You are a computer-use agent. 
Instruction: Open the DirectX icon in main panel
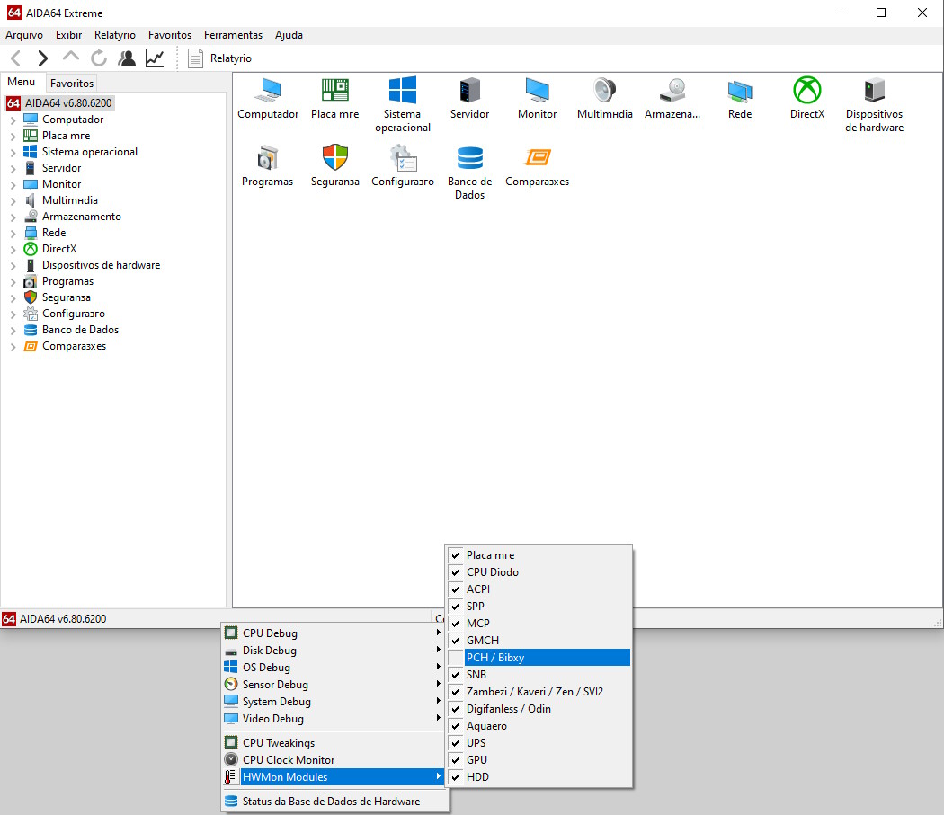click(x=807, y=90)
